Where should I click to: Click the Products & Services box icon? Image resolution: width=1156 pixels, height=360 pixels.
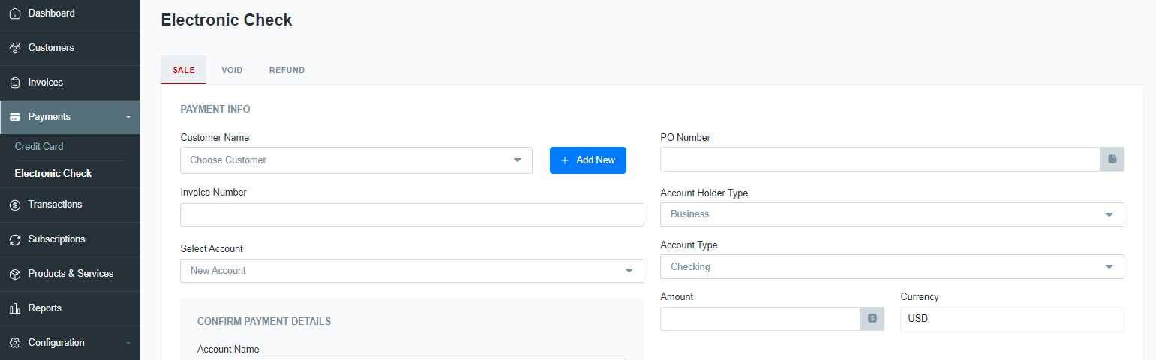[14, 274]
